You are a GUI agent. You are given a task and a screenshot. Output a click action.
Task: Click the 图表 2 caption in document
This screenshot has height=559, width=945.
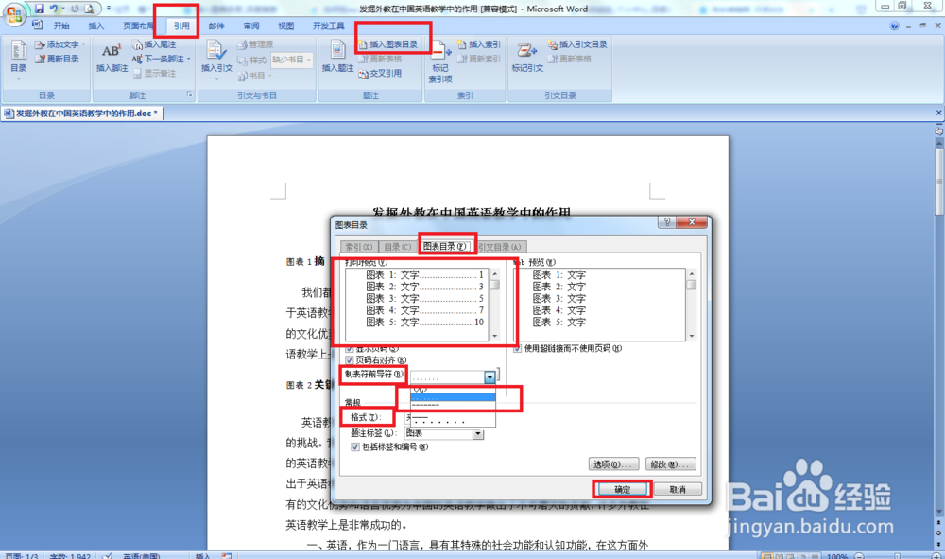(308, 385)
